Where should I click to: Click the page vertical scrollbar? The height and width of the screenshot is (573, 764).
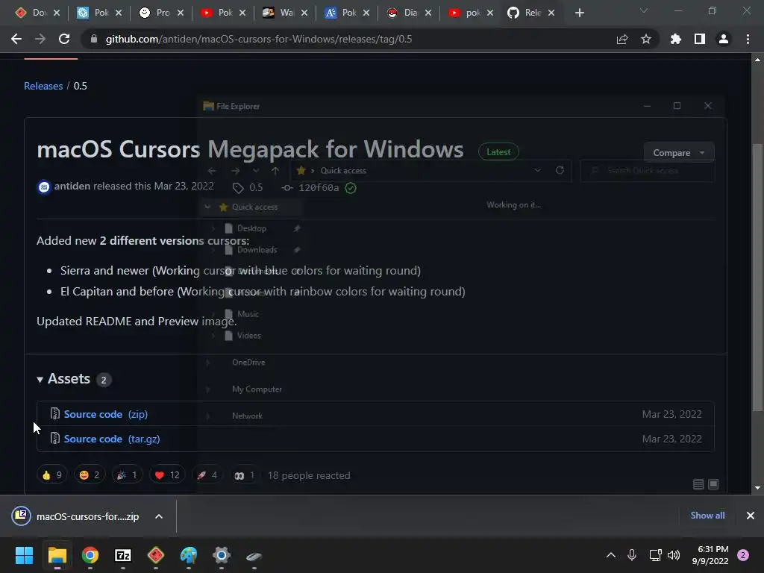[x=757, y=278]
